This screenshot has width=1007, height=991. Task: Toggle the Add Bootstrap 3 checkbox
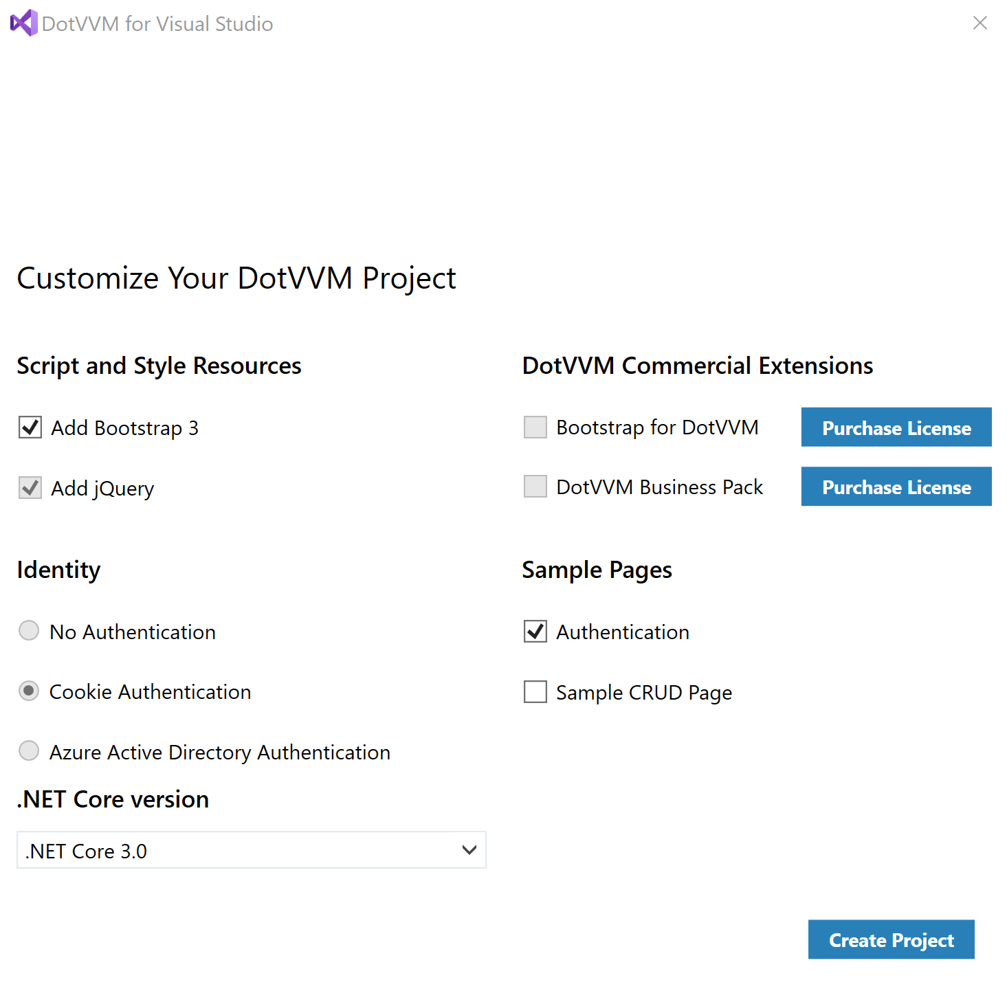pyautogui.click(x=30, y=427)
